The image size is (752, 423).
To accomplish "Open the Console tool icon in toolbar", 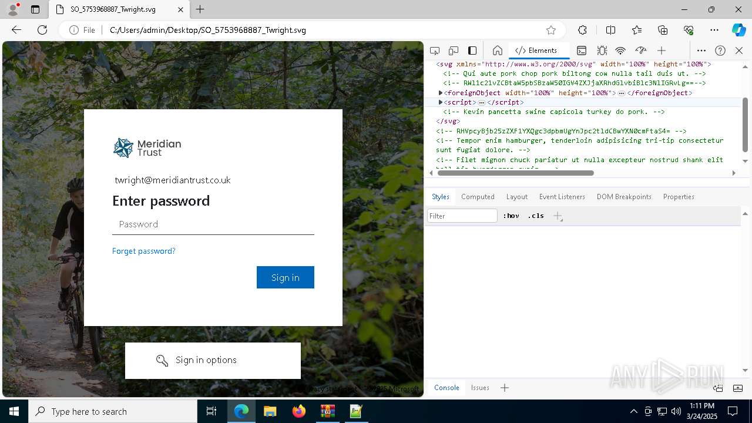I will 582,51.
